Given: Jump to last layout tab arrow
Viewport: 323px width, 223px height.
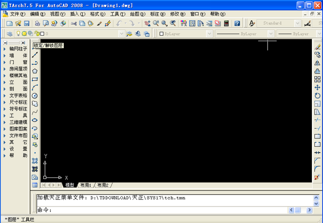Looking at the screenshot, I should pos(59,185).
